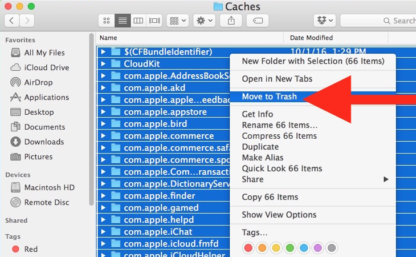Expand the com.apple.bird folder
This screenshot has height=257, width=416.
tap(103, 124)
